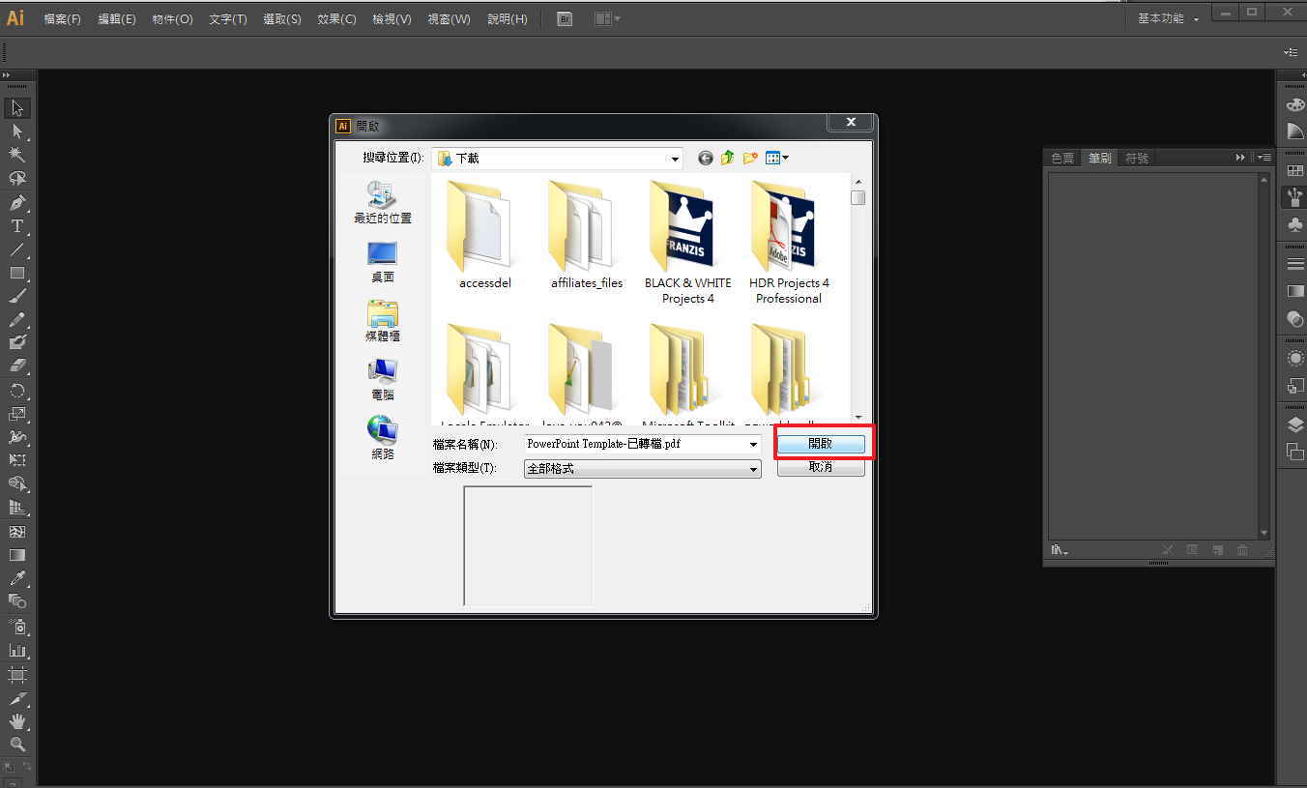Select the Lasso tool
1307x788 pixels.
pyautogui.click(x=17, y=179)
